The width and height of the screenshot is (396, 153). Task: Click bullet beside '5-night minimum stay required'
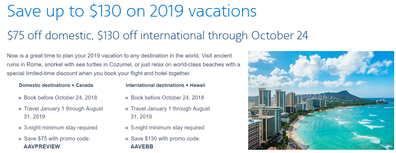127,128
